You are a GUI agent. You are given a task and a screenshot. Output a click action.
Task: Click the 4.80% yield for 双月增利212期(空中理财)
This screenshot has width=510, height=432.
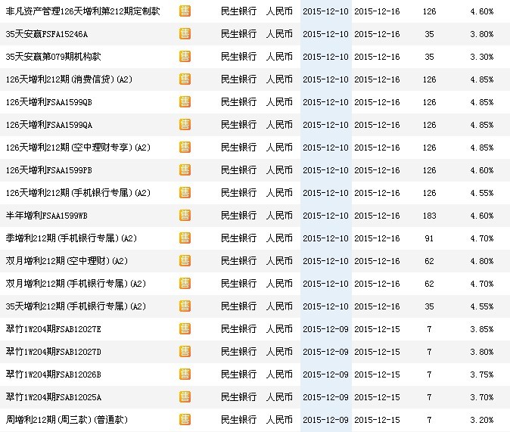[482, 261]
